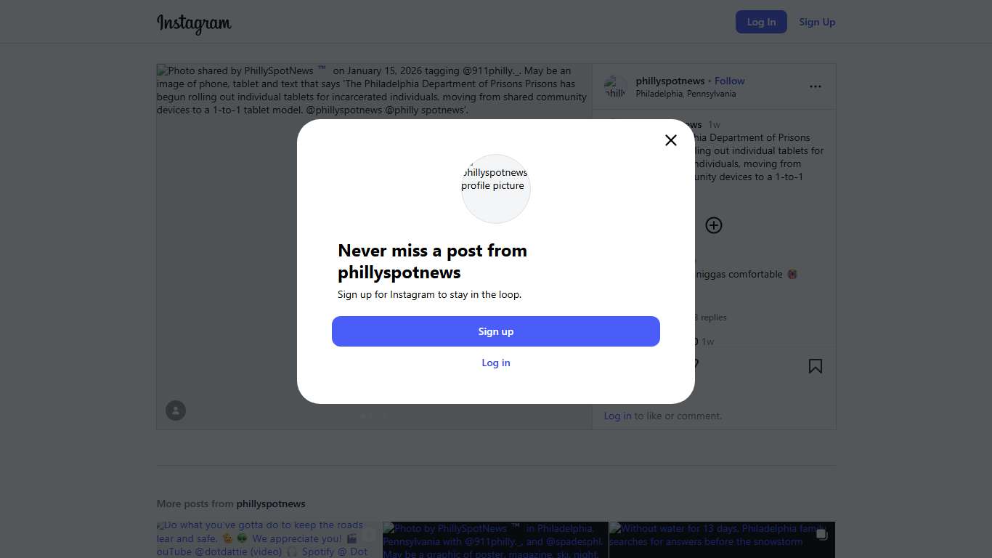Close the sign-up popup with the X
992x558 pixels.
(671, 140)
